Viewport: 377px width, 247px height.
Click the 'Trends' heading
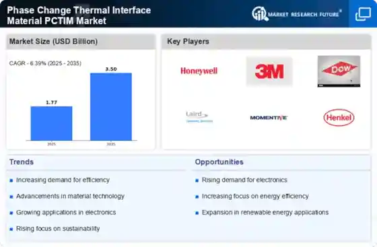point(22,162)
